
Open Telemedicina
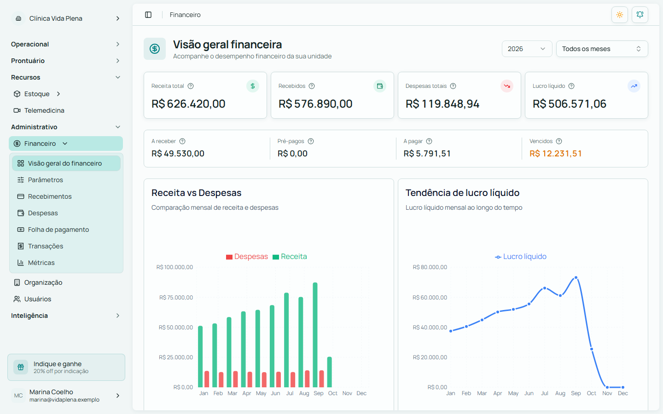pyautogui.click(x=66, y=110)
